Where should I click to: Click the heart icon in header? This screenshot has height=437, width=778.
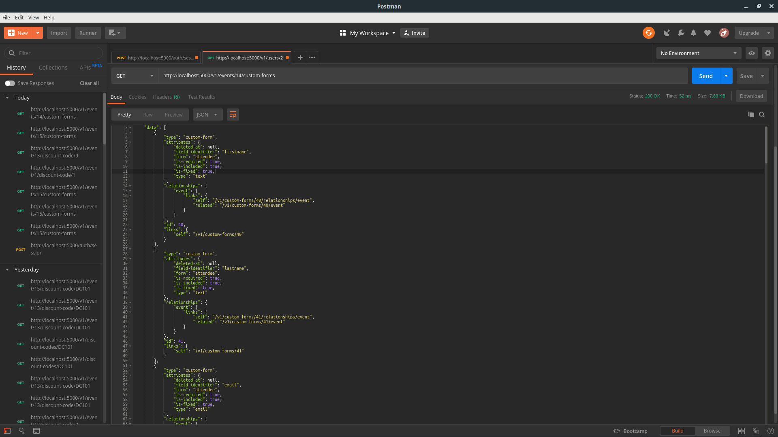point(707,33)
